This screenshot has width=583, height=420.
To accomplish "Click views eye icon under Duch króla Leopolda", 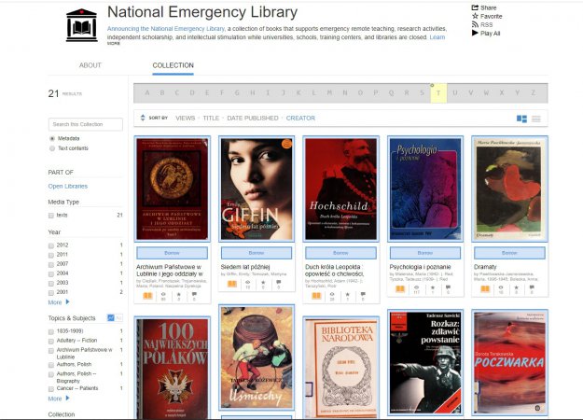I will (332, 294).
